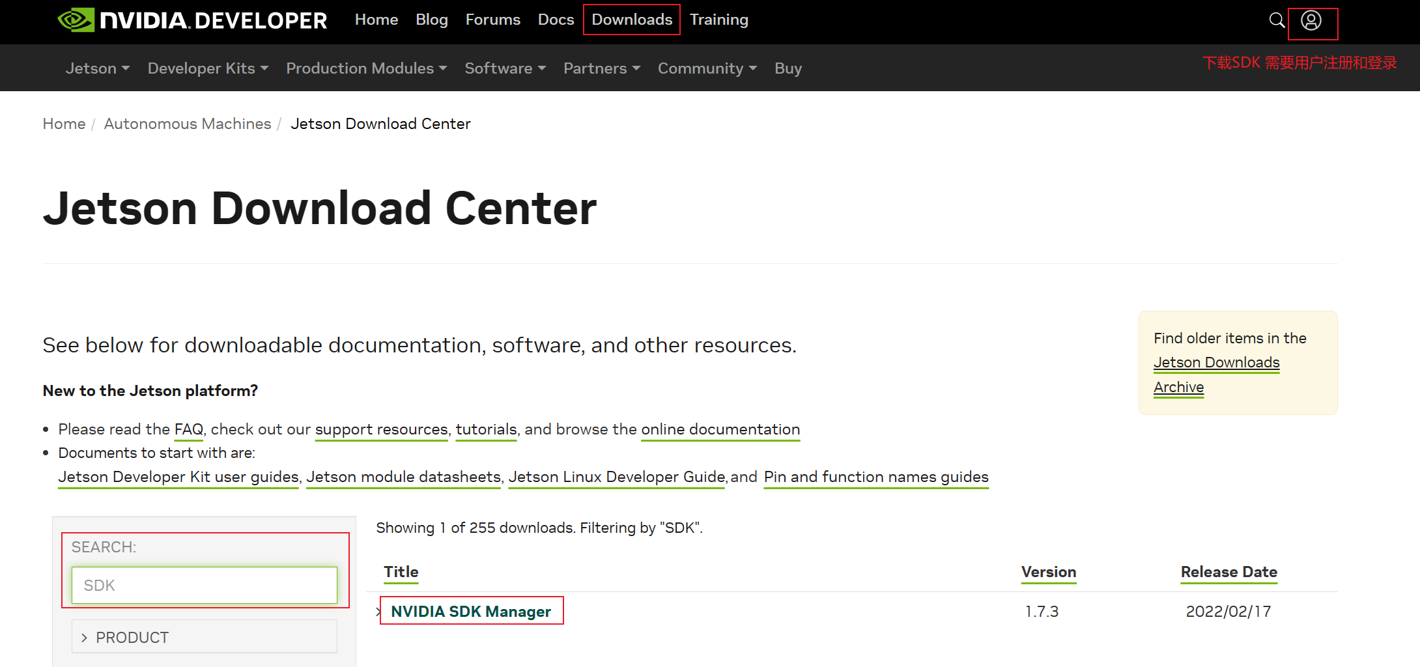This screenshot has height=667, width=1420.
Task: Click release date 2022/02/17 cell
Action: pyautogui.click(x=1228, y=612)
